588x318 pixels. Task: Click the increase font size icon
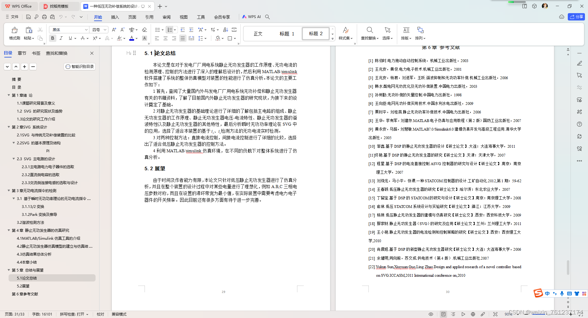[x=114, y=30]
